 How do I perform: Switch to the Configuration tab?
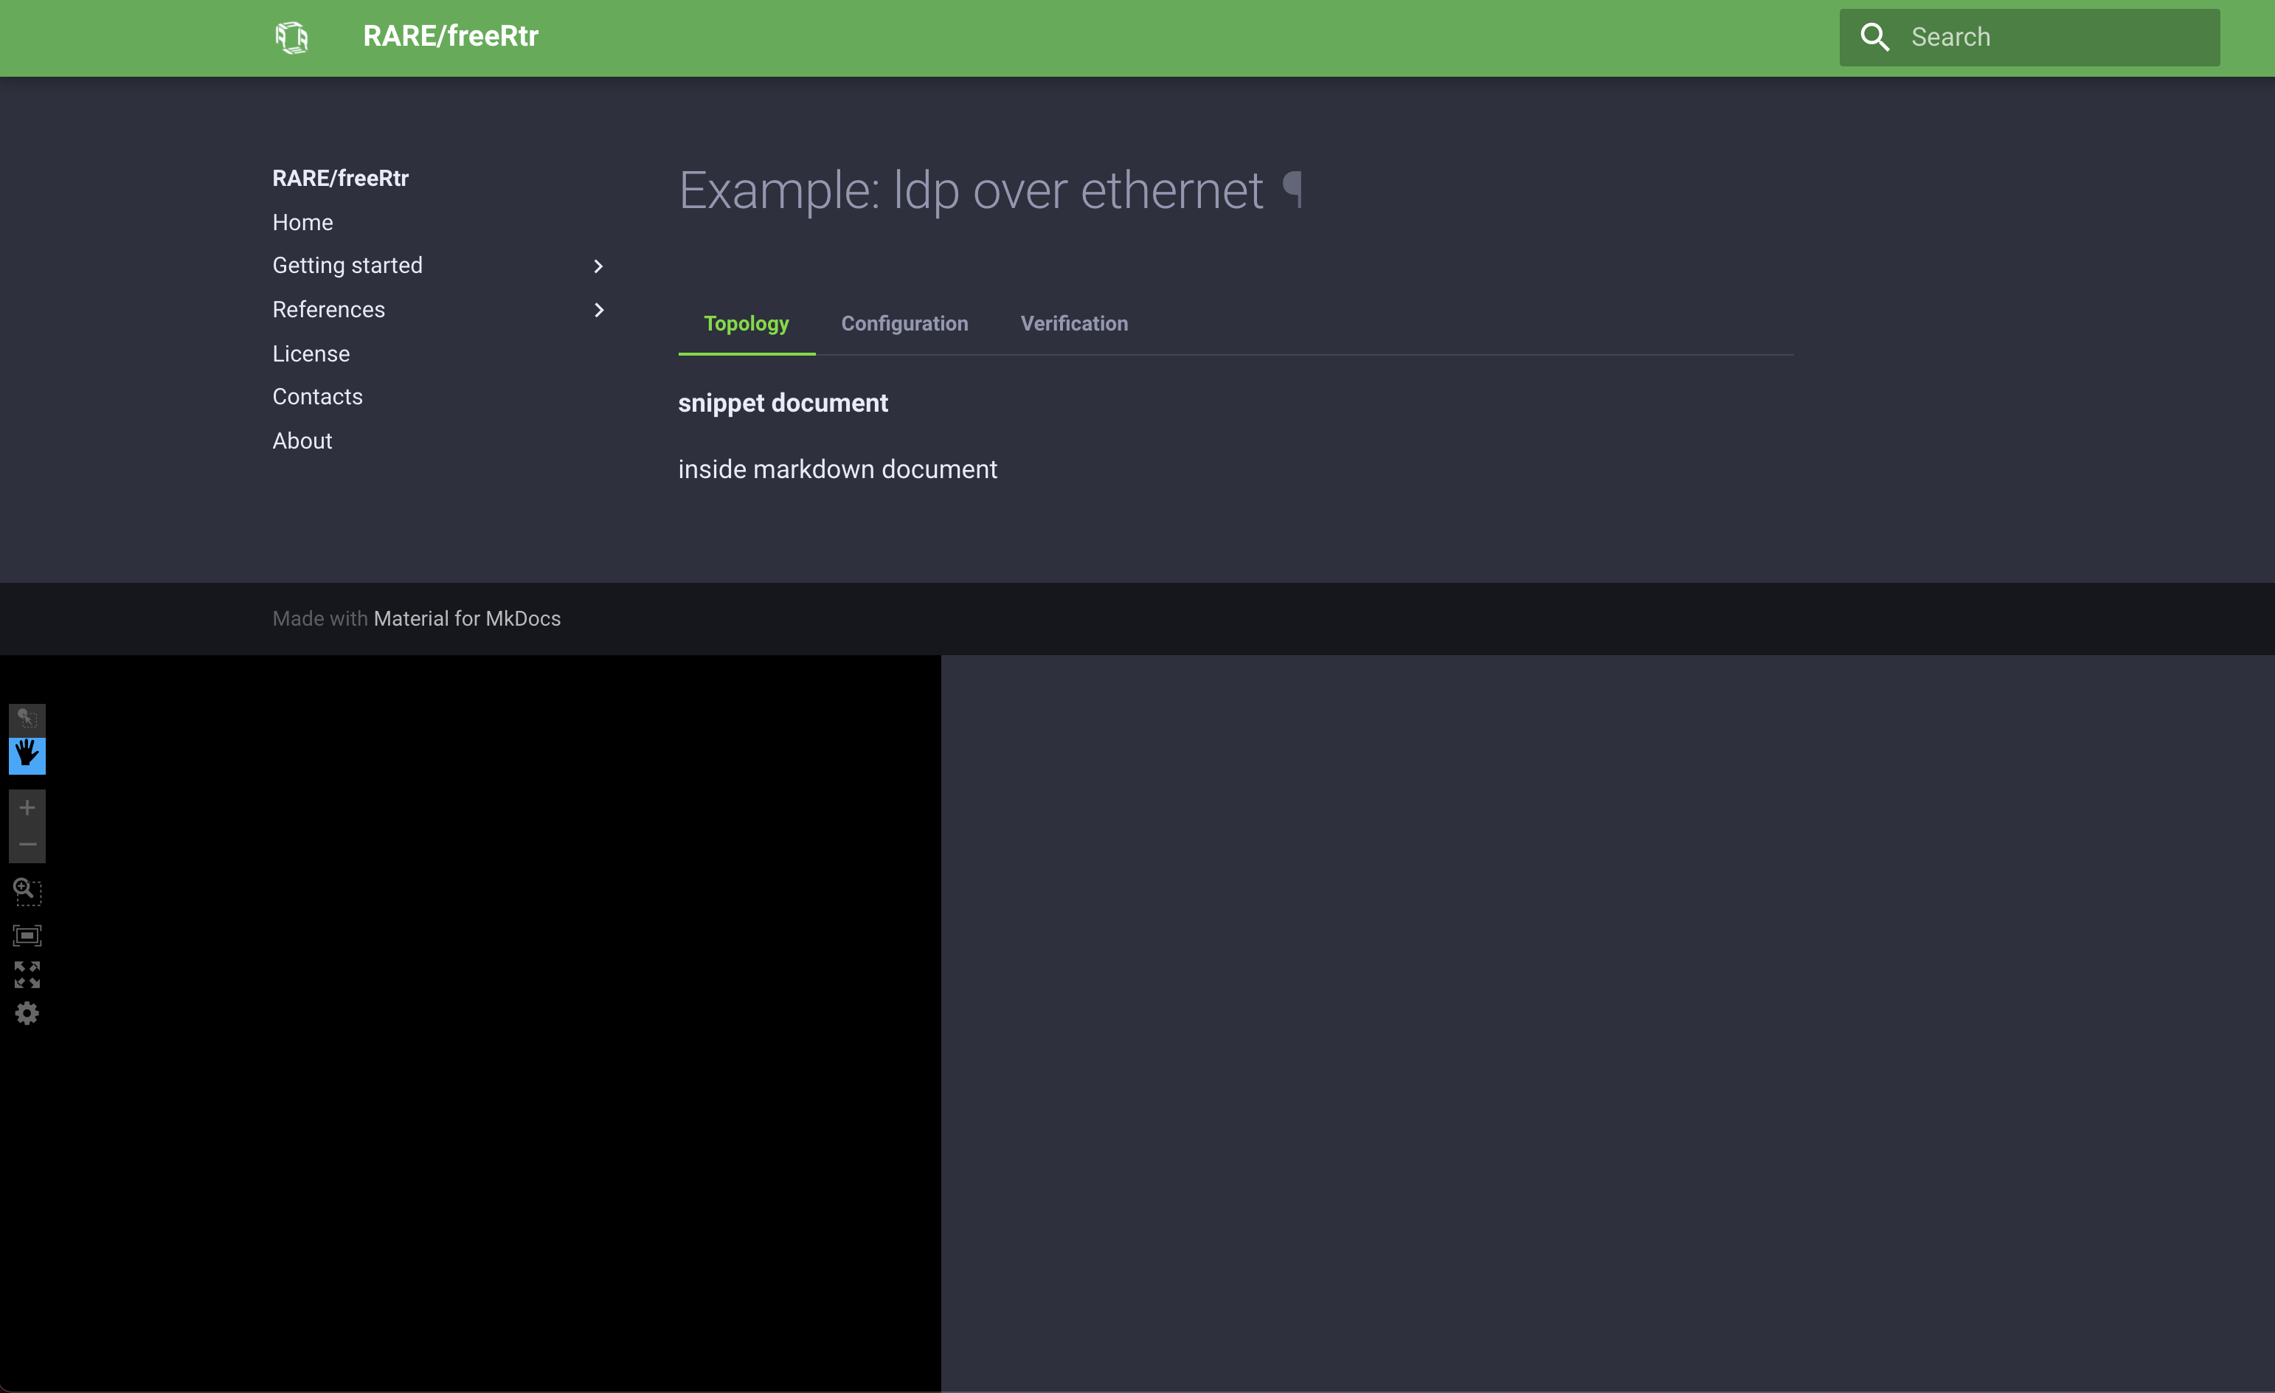click(904, 323)
